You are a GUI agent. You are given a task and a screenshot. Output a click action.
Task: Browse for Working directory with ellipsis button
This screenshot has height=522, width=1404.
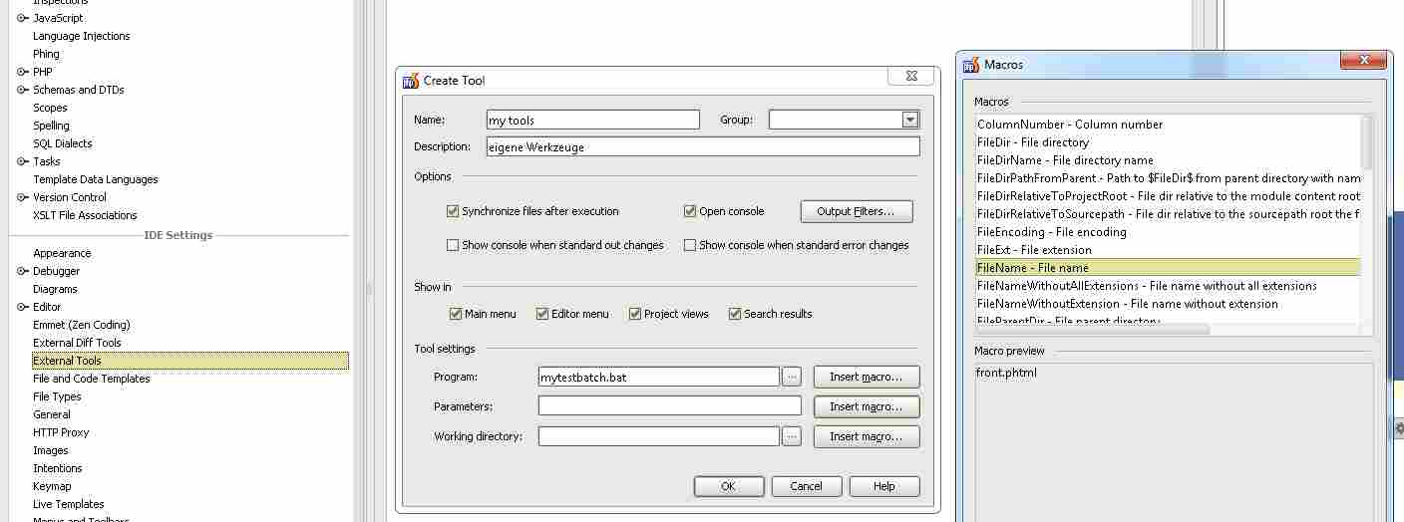(792, 436)
